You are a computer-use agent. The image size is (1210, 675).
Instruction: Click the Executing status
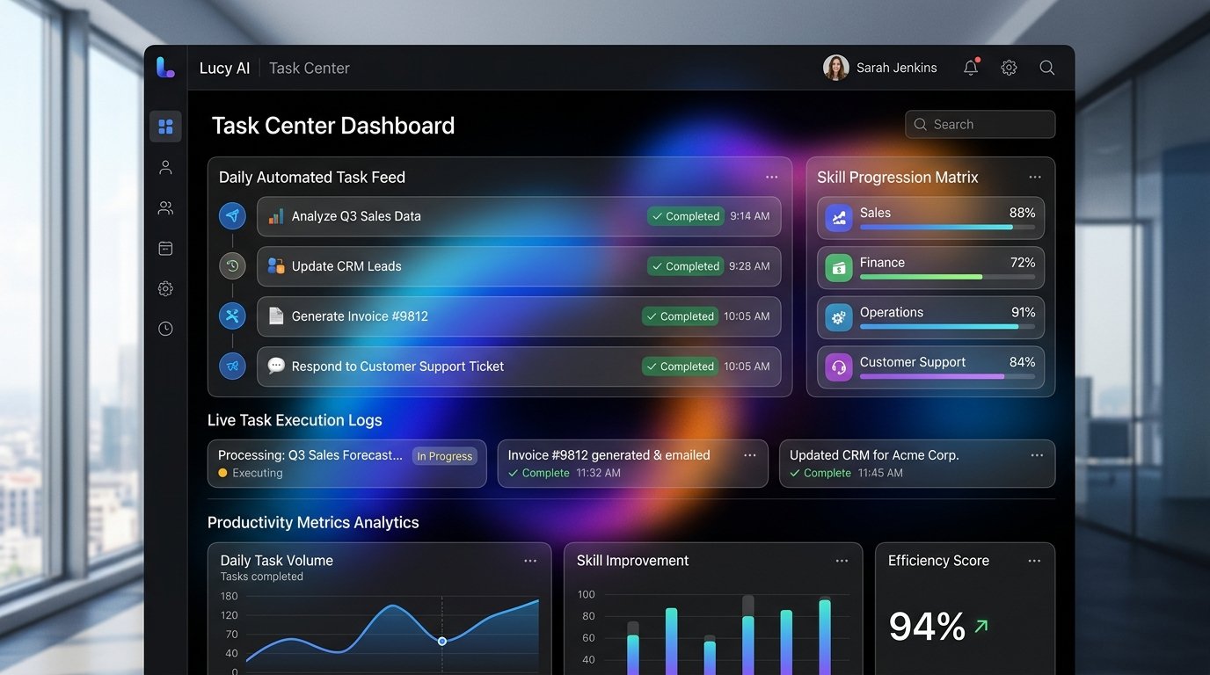pyautogui.click(x=251, y=473)
